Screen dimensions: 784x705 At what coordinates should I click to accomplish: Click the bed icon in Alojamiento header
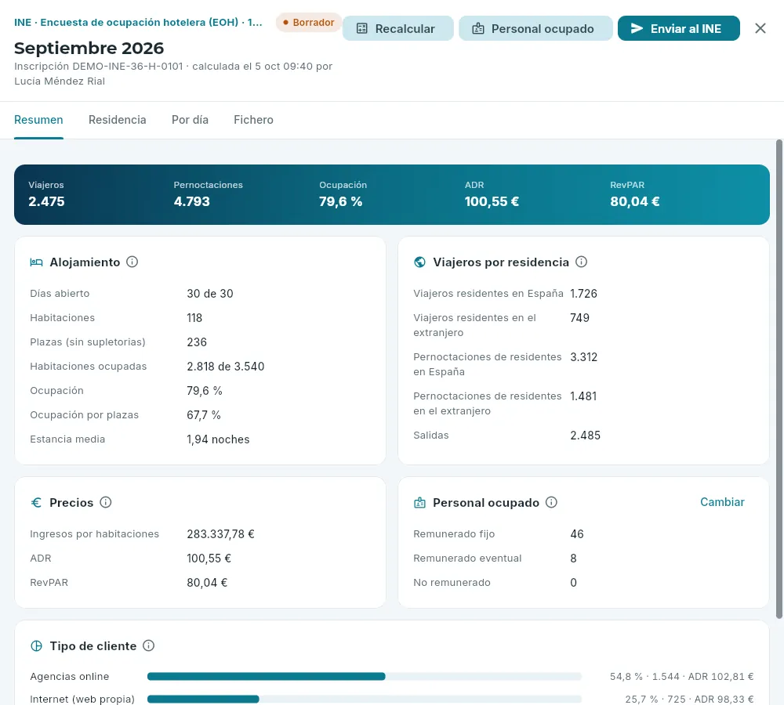(36, 262)
